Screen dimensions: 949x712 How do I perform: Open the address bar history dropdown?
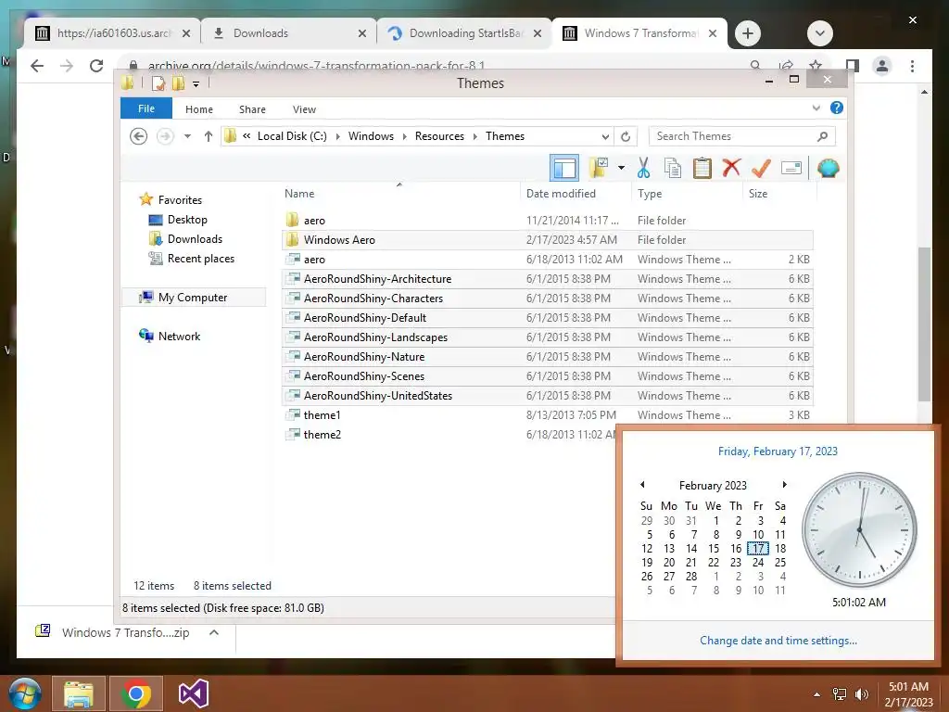pos(605,136)
